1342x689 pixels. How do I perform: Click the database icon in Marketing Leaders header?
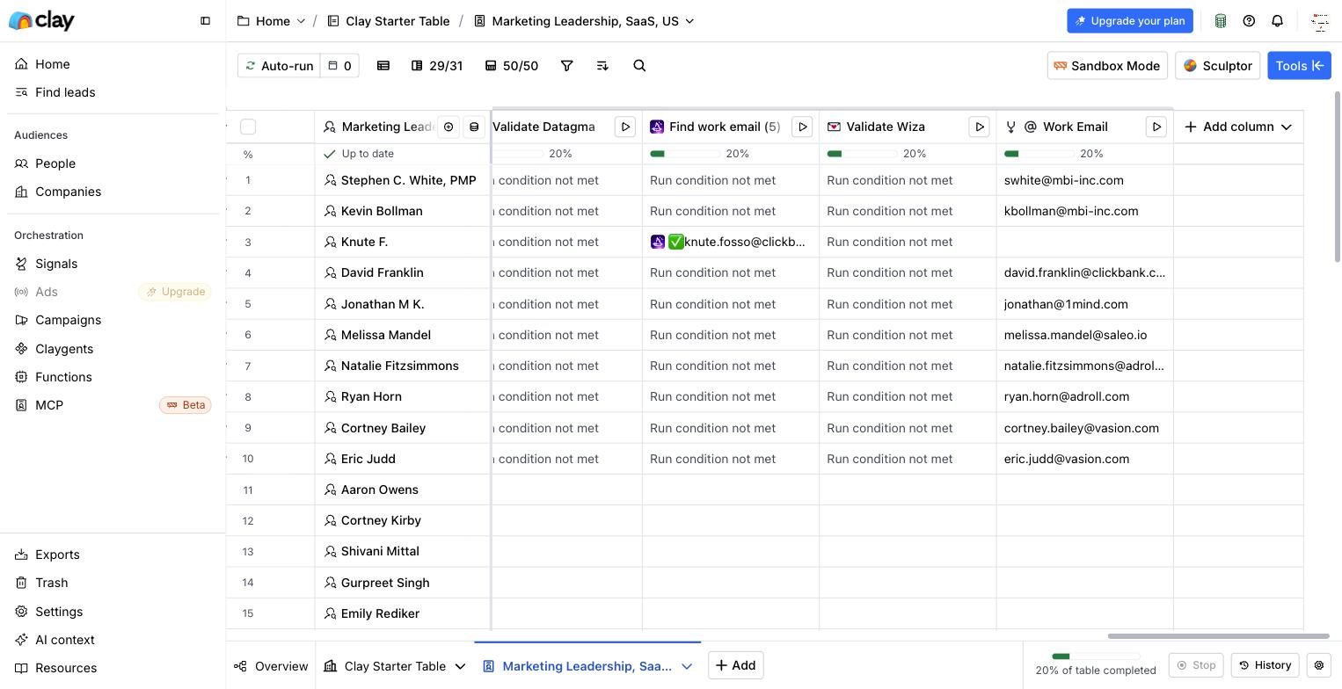point(474,127)
